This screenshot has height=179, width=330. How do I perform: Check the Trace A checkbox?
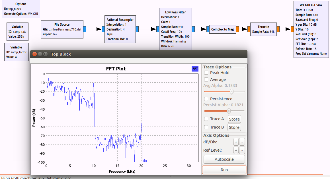point(206,119)
